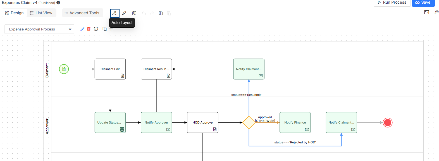Add new process with plus icon
Image resolution: width=439 pixels, height=161 pixels.
tap(111, 29)
